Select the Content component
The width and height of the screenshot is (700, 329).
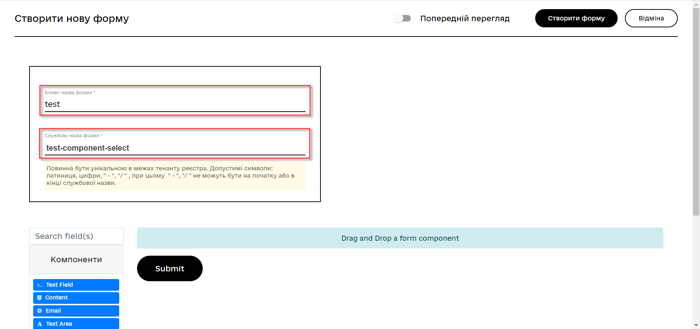pyautogui.click(x=76, y=298)
